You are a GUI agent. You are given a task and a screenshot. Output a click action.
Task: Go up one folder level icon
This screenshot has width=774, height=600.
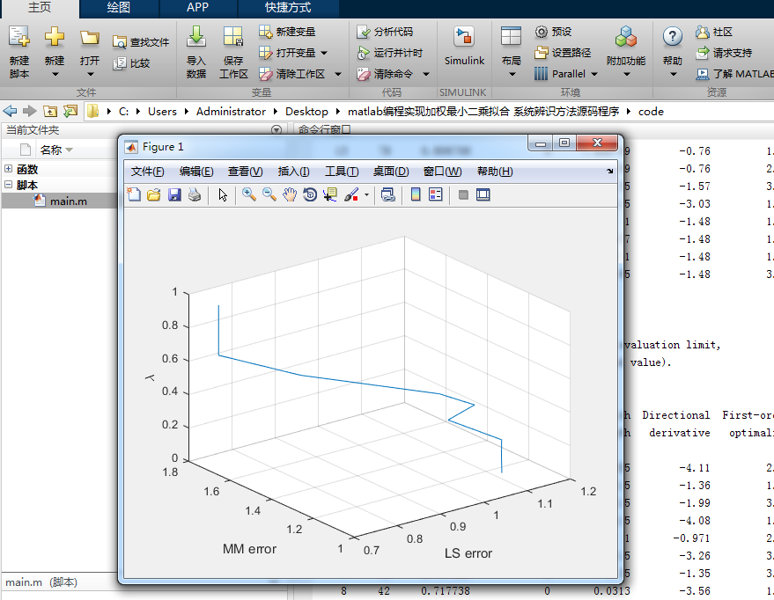50,111
